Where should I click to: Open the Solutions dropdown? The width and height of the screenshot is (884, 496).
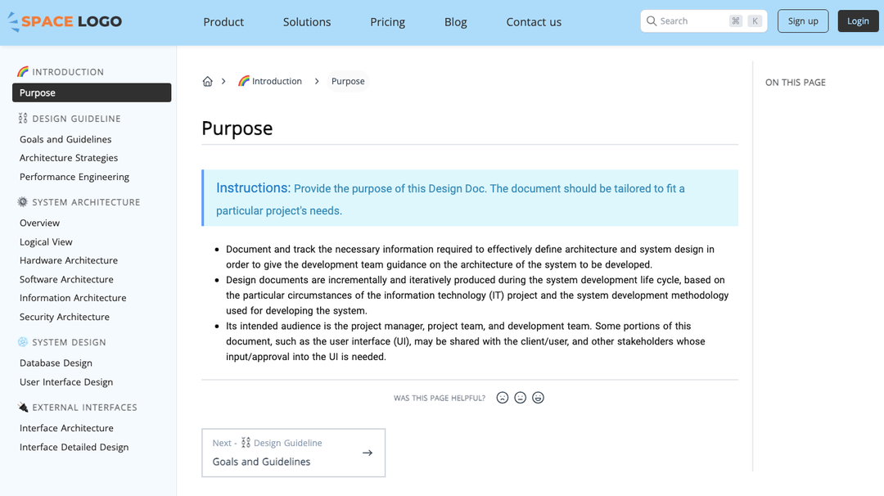coord(307,22)
